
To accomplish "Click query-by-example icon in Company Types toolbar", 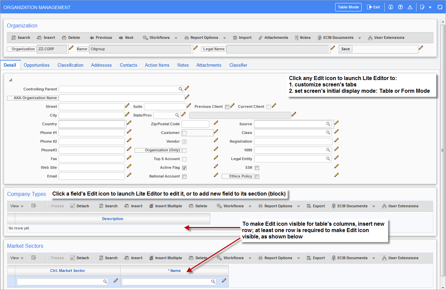I will [x=33, y=206].
